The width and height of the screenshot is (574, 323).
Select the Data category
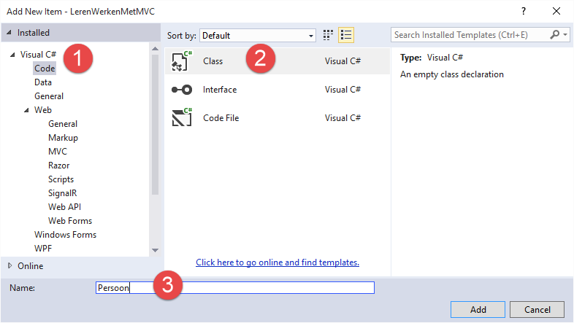(x=43, y=82)
